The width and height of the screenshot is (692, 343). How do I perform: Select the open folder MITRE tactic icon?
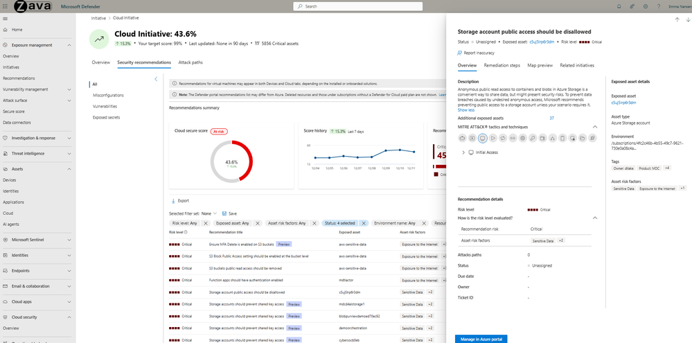coord(582,138)
